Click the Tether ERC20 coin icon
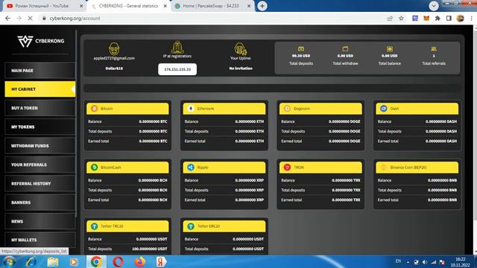 tap(191, 226)
